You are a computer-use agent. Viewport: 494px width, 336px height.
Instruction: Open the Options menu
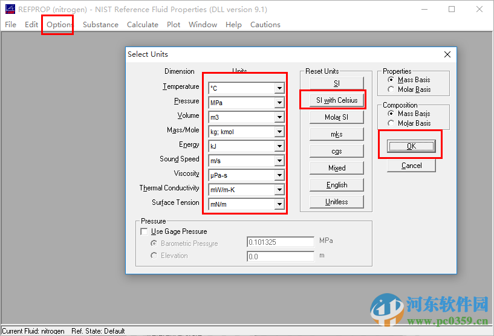(59, 25)
